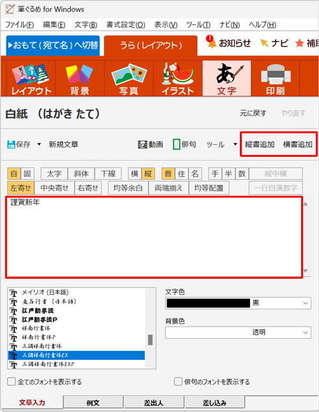Switch to 差し込み bottom tab
Image resolution: width=319 pixels, height=412 pixels.
pyautogui.click(x=214, y=402)
